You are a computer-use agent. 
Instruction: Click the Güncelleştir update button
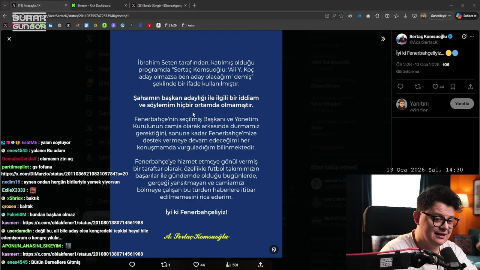point(441,16)
